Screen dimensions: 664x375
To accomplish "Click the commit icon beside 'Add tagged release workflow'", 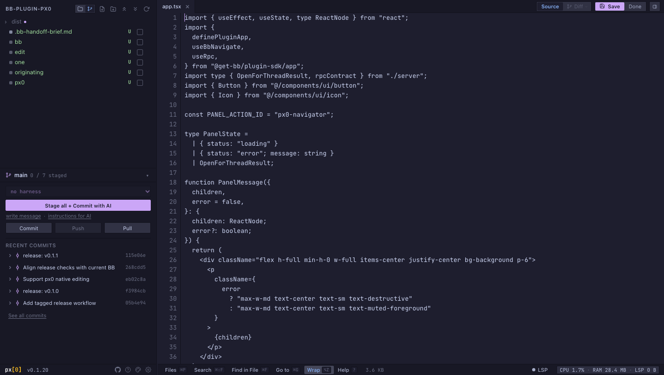I will coord(18,303).
